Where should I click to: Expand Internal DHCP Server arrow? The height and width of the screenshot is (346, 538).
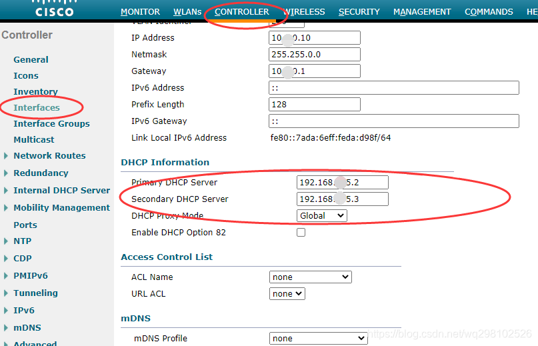(x=6, y=191)
